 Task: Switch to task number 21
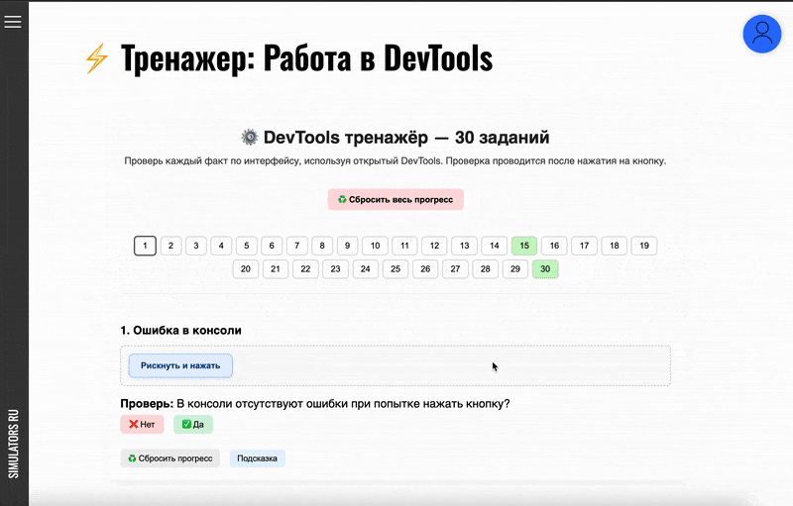(276, 269)
